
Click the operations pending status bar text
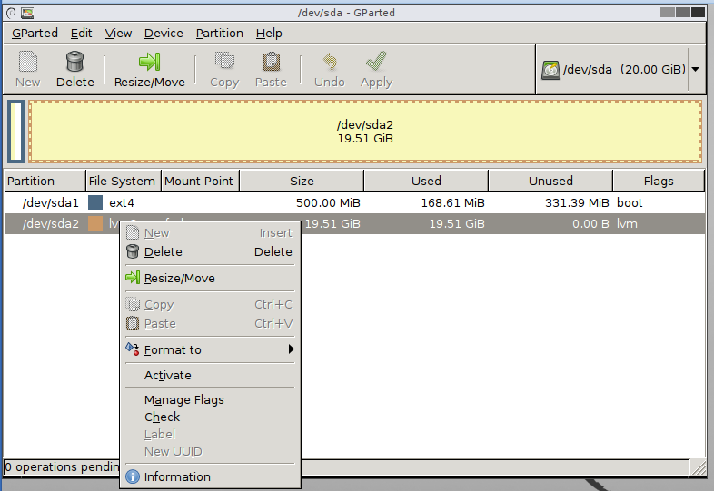click(62, 466)
